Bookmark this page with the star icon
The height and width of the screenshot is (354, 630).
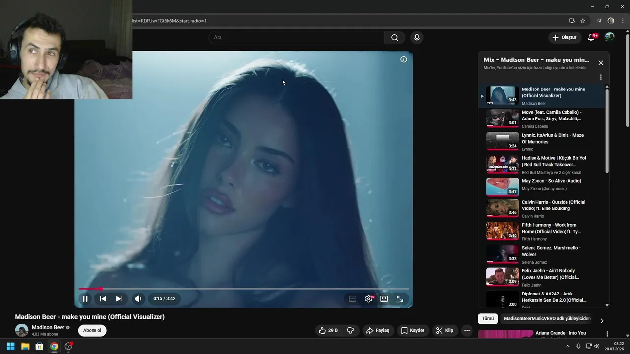pyautogui.click(x=583, y=21)
